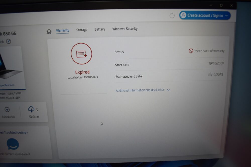
Task: Open Create account / Sign in
Action: point(205,15)
